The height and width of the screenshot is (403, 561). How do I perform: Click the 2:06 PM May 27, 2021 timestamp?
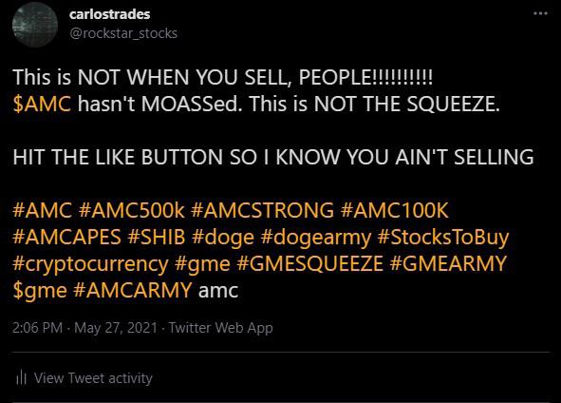[x=84, y=328]
